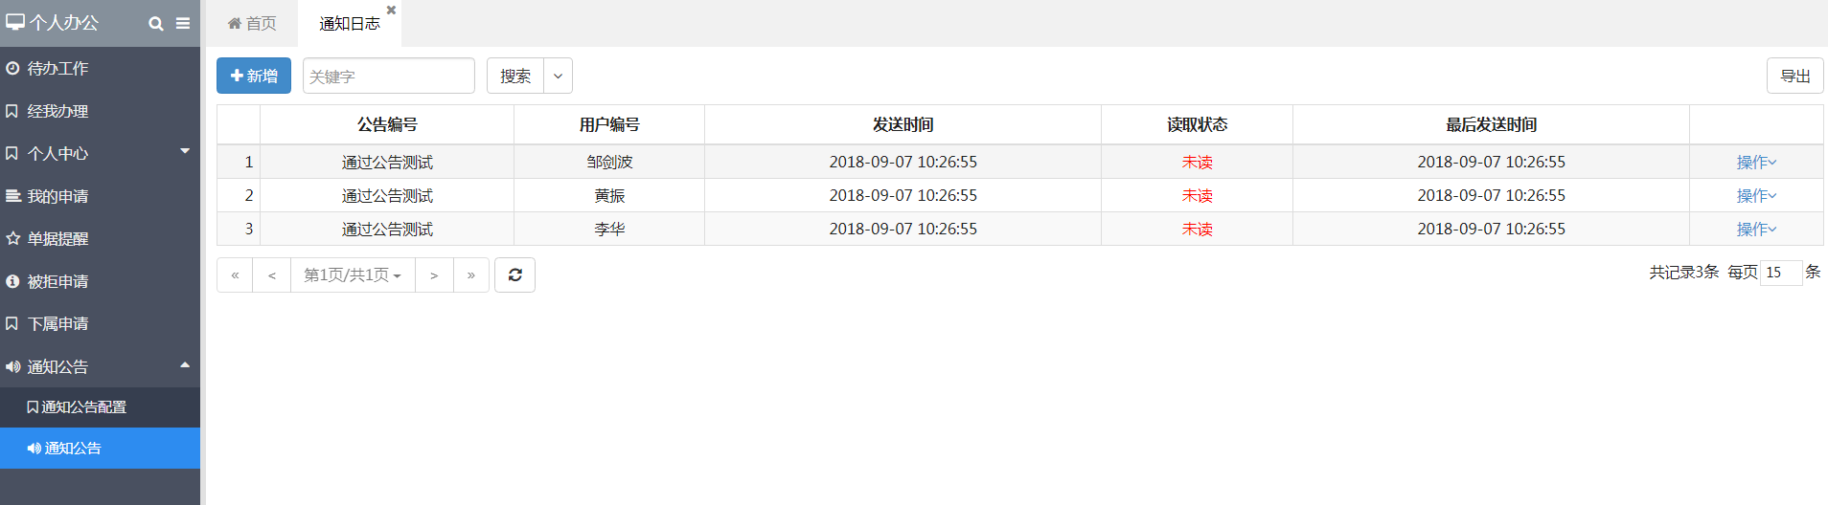Click the 导出 export button

(1794, 76)
